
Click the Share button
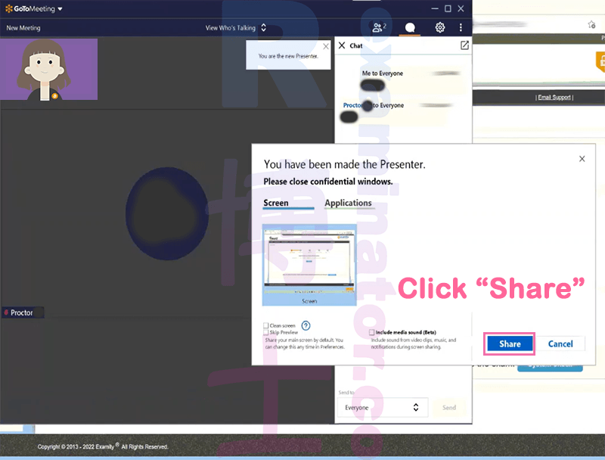pos(510,343)
